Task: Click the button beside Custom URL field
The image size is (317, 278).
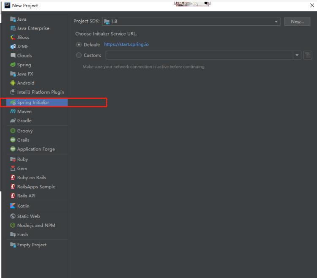Action: pyautogui.click(x=308, y=55)
